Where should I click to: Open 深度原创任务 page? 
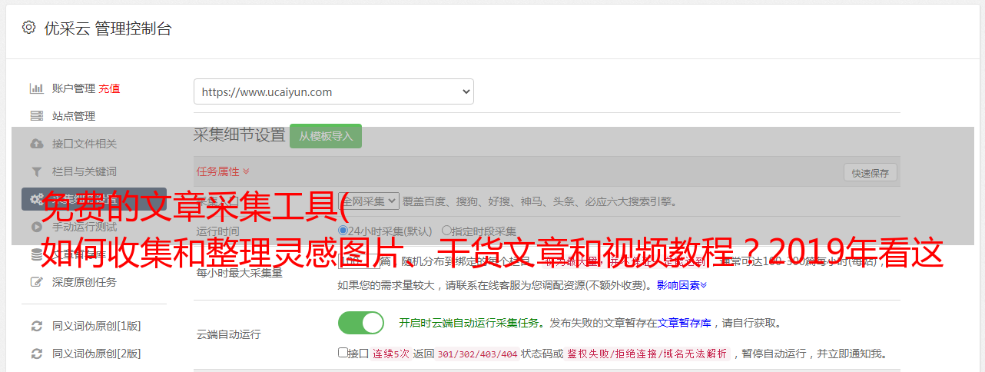pos(85,282)
